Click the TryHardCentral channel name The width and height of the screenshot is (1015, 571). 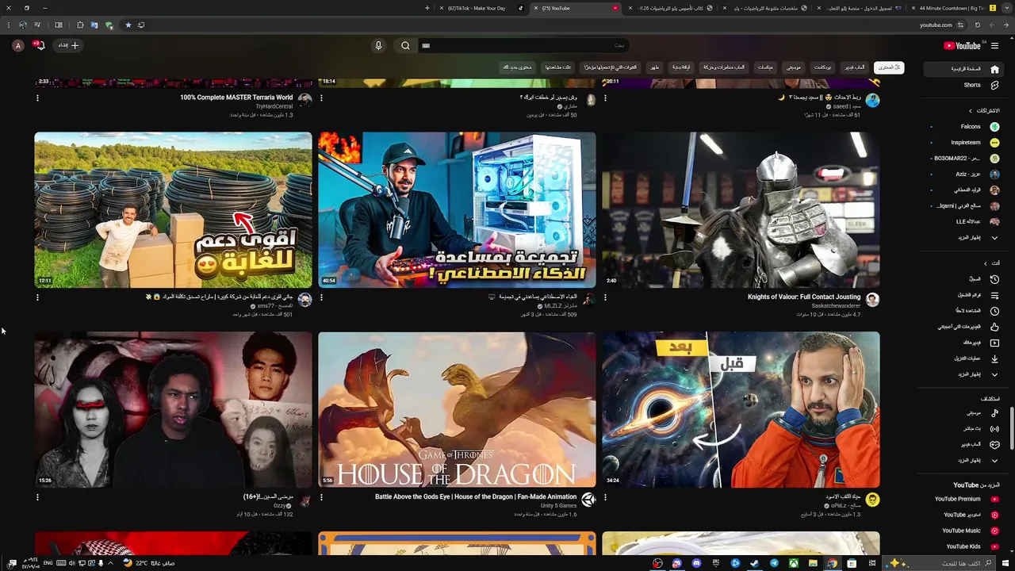tap(274, 106)
